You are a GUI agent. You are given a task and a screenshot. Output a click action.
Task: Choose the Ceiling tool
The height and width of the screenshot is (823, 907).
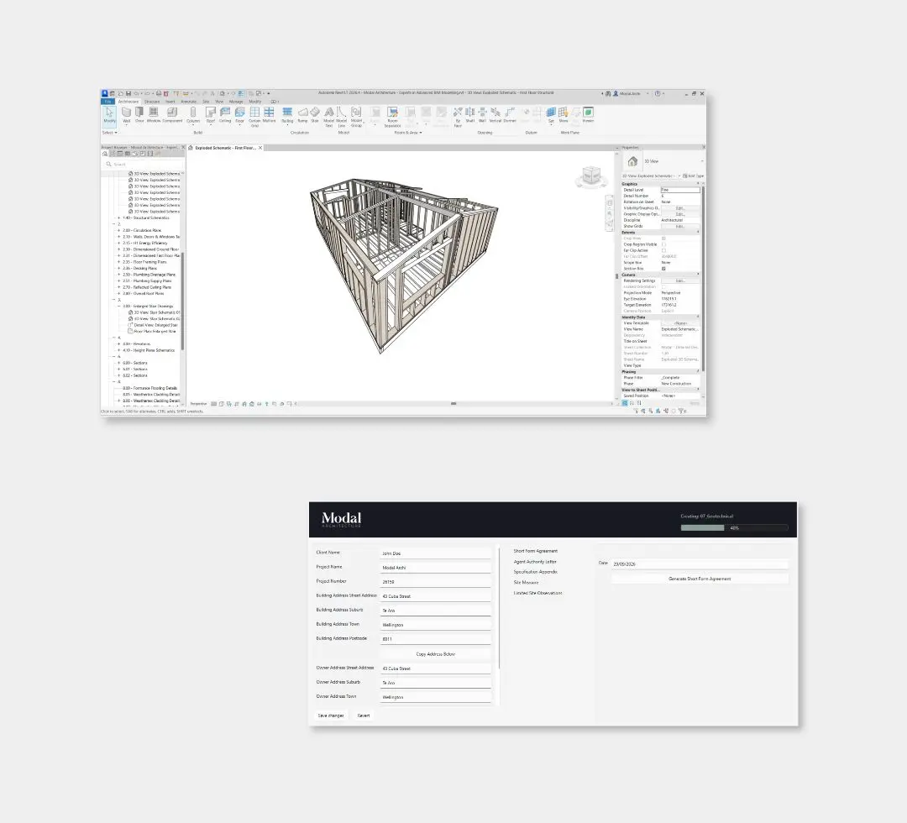[x=225, y=114]
